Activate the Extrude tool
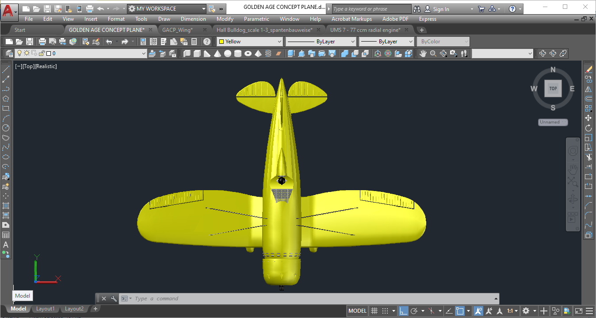The height and width of the screenshot is (318, 596). [x=291, y=54]
